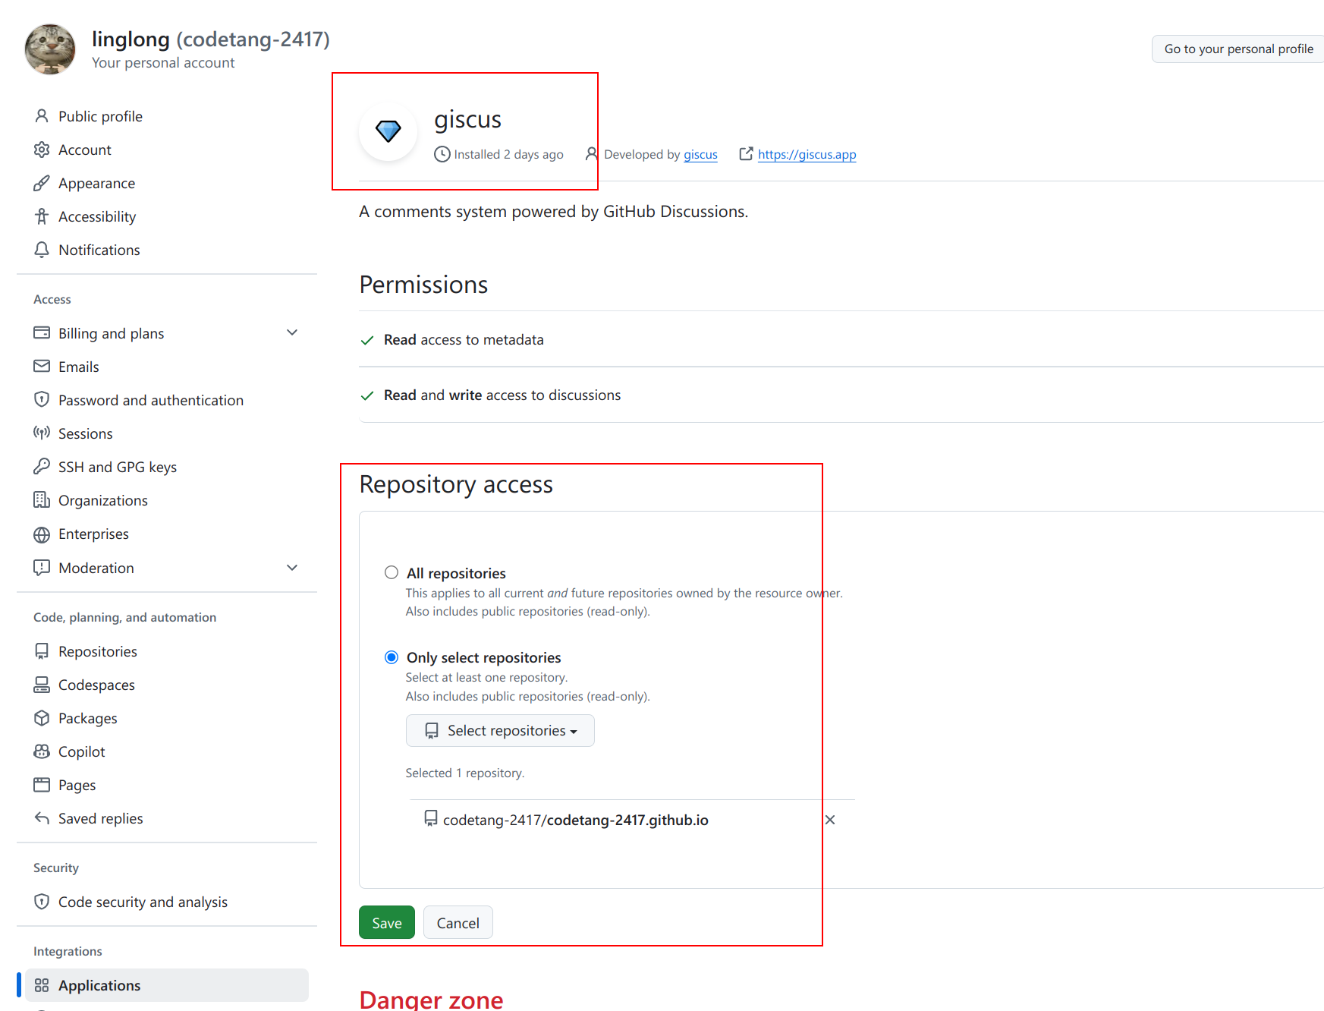Image resolution: width=1324 pixels, height=1011 pixels.
Task: Click the Codespaces icon in sidebar
Action: pyautogui.click(x=42, y=685)
